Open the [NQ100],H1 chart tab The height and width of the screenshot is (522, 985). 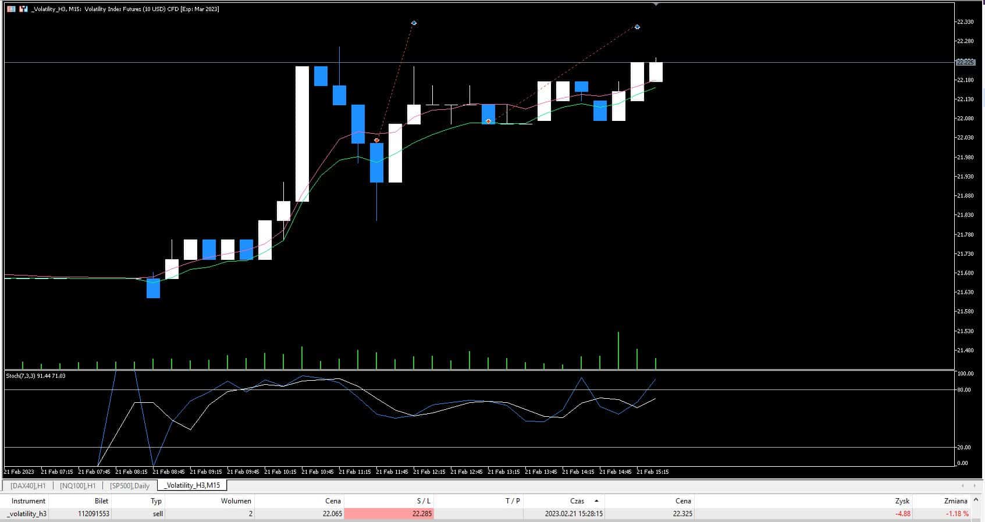[77, 485]
